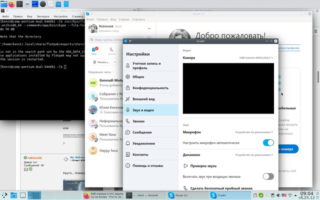Open the application launcher in the bottom taskbar
Viewport: 320px width, 200px height.
4,195
